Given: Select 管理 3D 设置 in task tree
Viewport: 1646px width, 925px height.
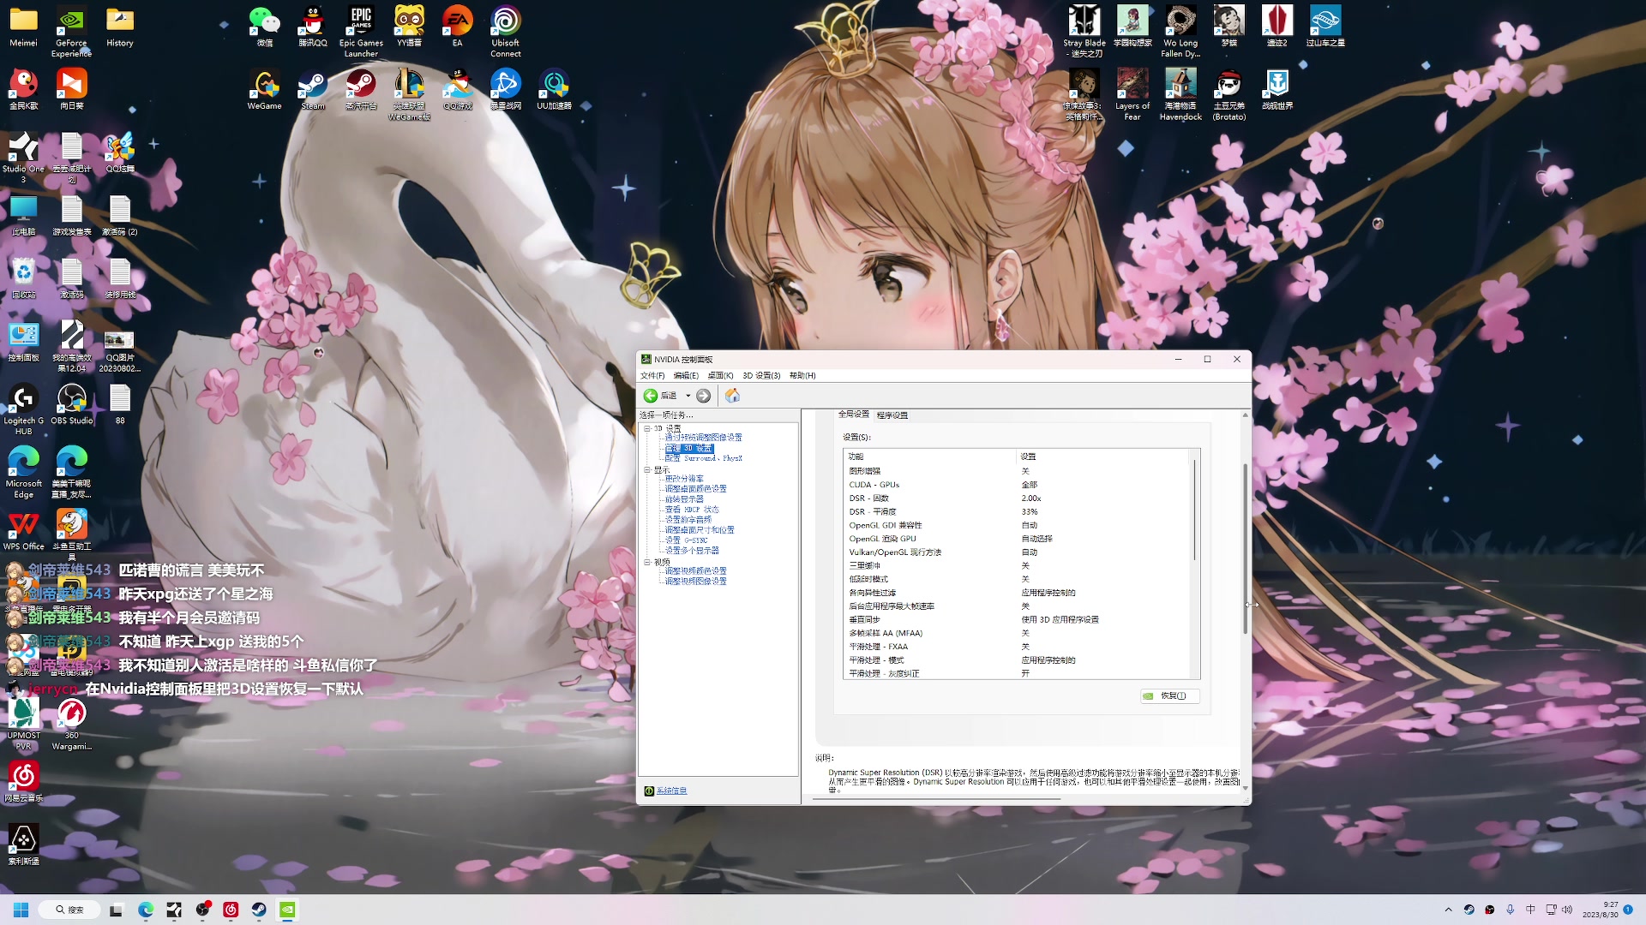Looking at the screenshot, I should tap(688, 448).
